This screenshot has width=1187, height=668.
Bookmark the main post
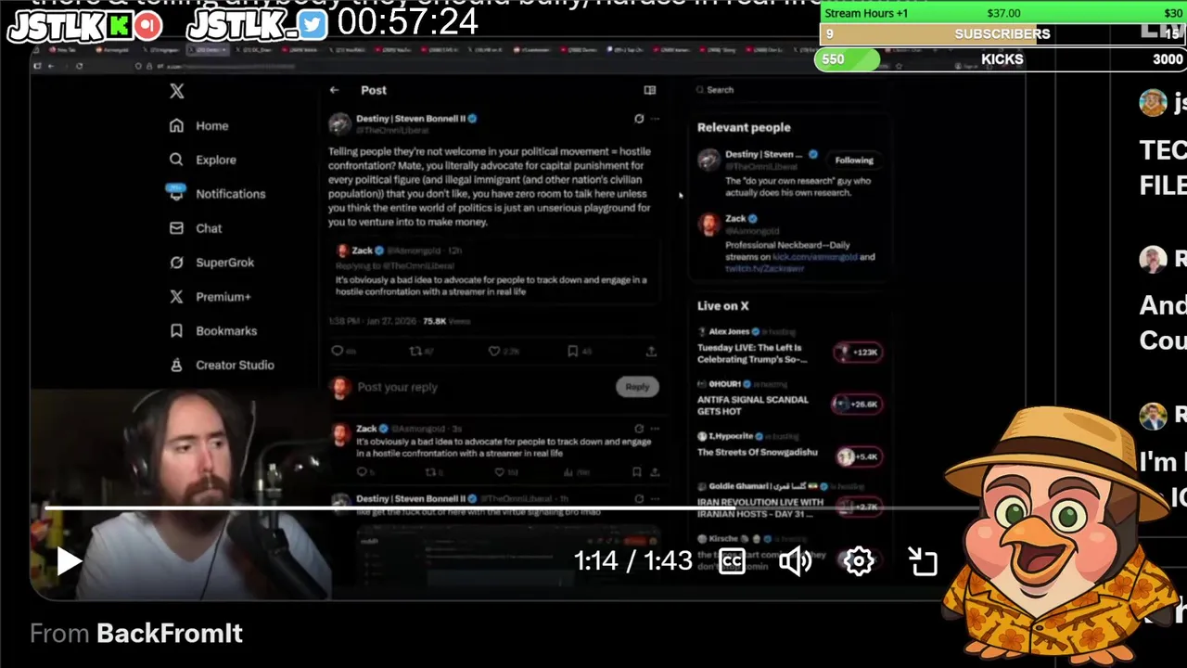[573, 352]
